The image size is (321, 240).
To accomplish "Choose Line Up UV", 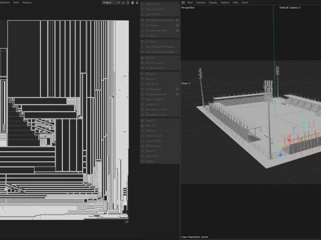I will tap(160, 84).
